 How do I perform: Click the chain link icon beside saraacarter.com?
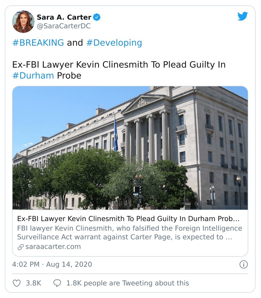tap(21, 247)
